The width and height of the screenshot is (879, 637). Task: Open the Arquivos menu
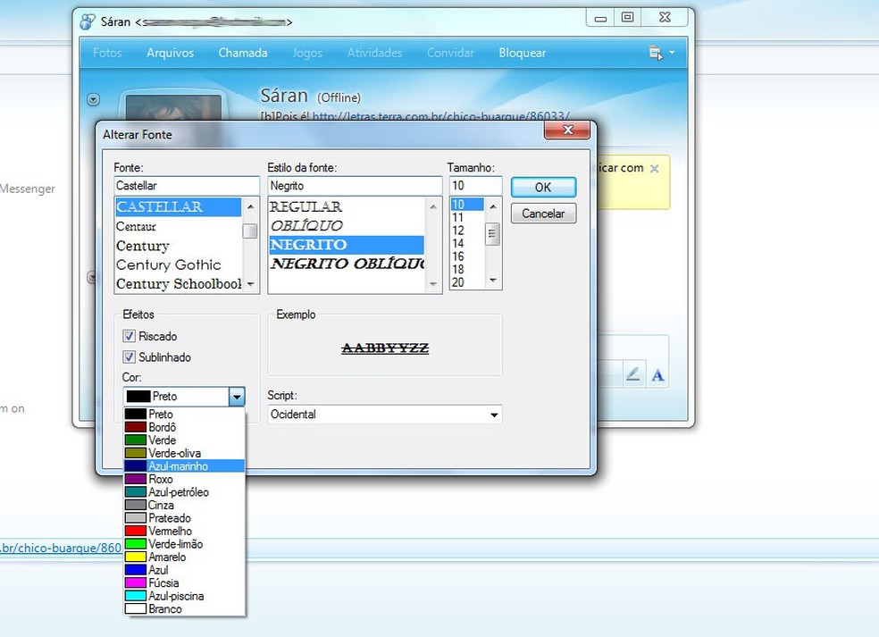click(x=170, y=53)
